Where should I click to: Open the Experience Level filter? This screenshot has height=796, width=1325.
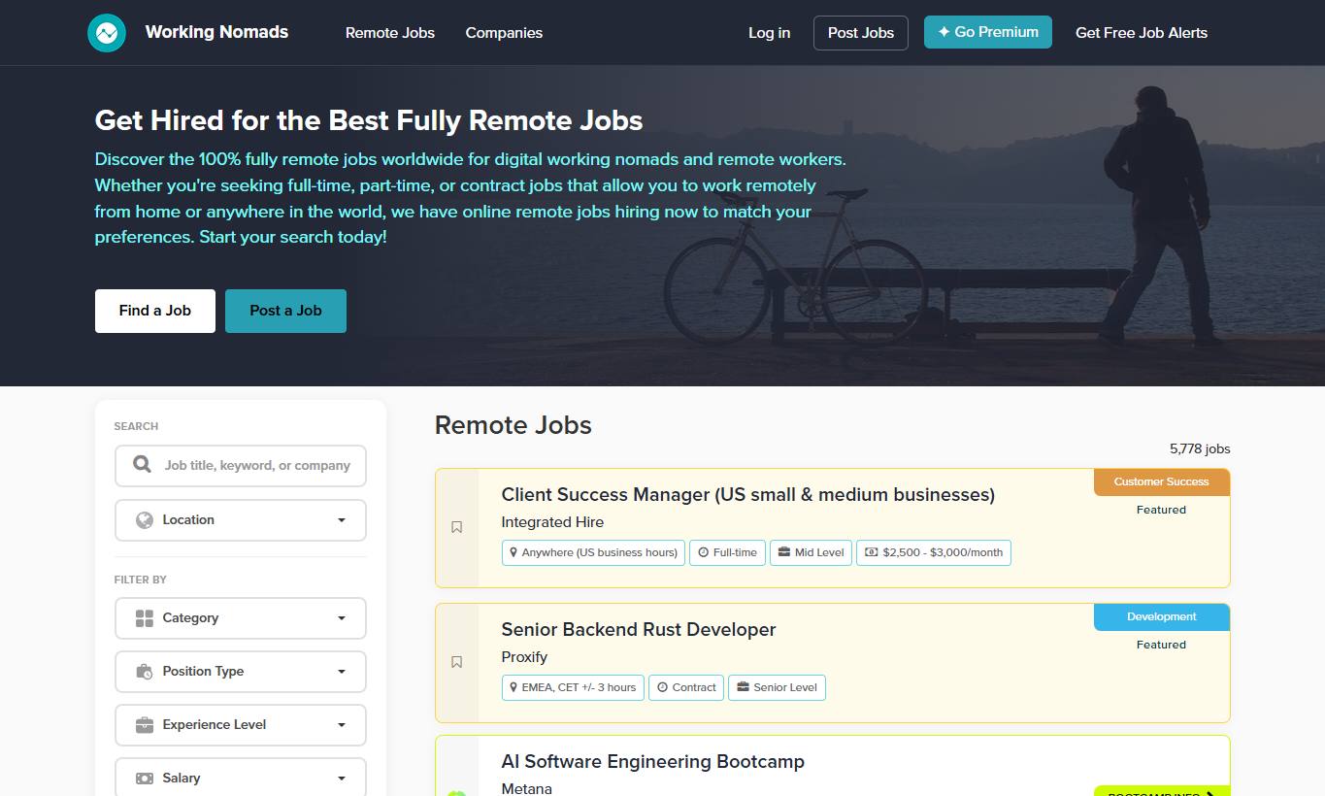[241, 725]
